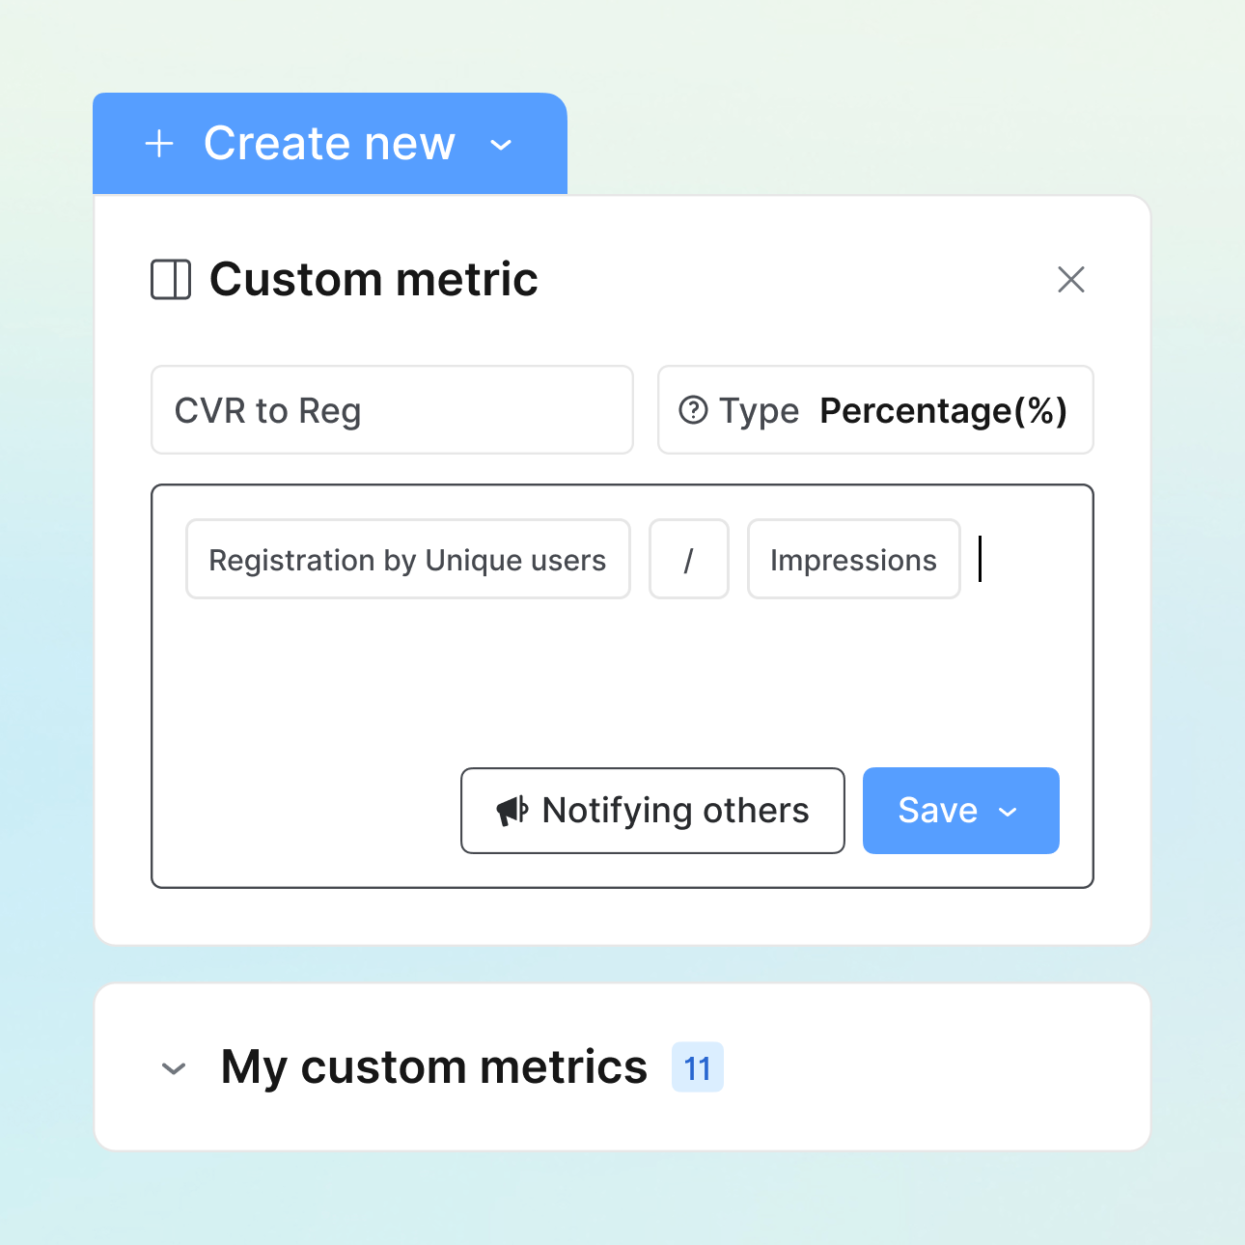Click the megaphone icon on Notifying others
This screenshot has width=1245, height=1245.
(512, 810)
